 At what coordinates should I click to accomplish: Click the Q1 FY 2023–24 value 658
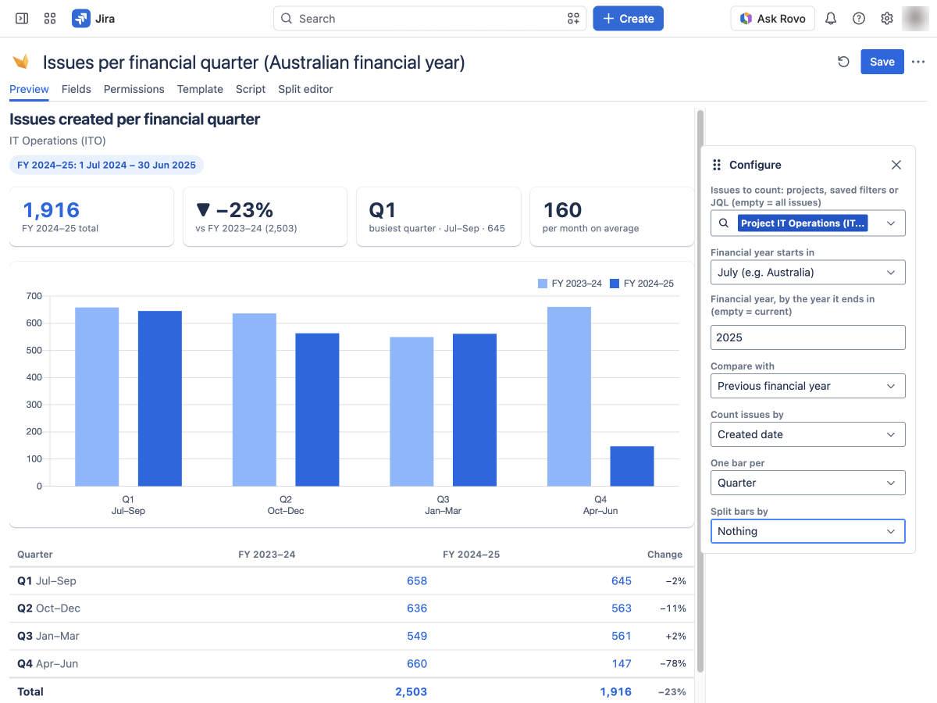pyautogui.click(x=417, y=581)
